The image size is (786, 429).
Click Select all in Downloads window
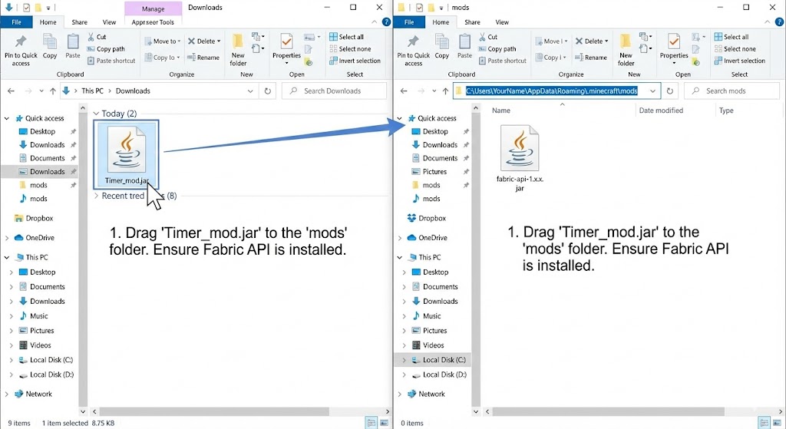pos(346,37)
